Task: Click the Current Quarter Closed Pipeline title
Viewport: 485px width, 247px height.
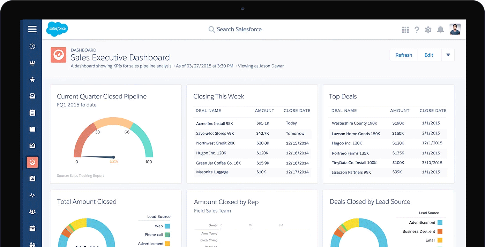Action: click(102, 96)
